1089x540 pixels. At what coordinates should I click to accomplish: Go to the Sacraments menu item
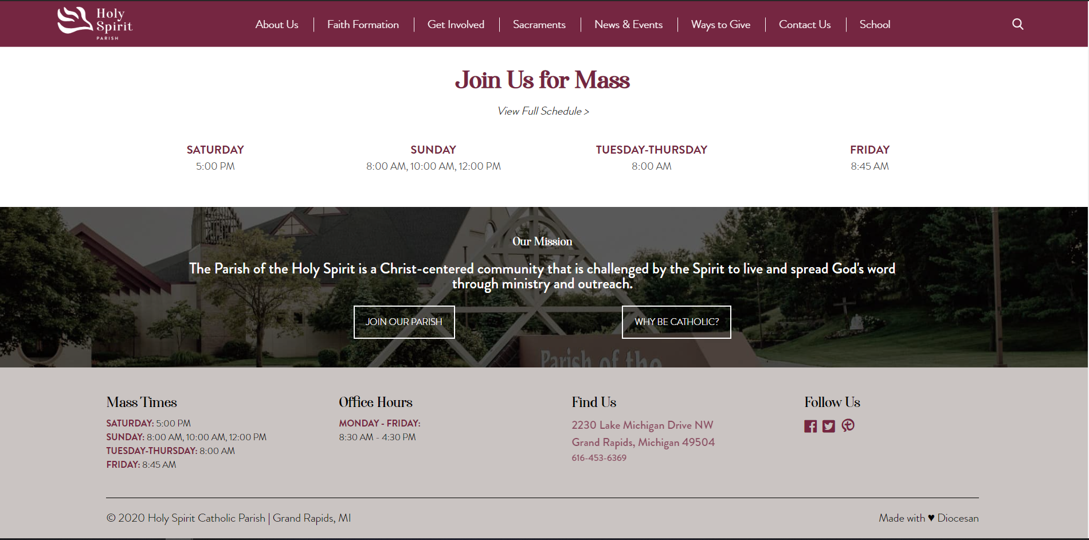pos(539,25)
